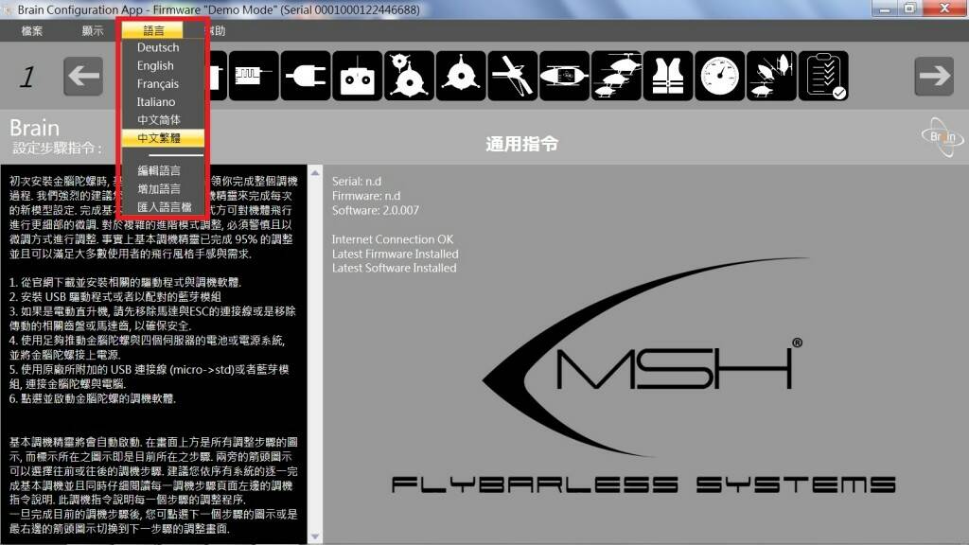Choose Deutsch from the language menu

pos(158,47)
